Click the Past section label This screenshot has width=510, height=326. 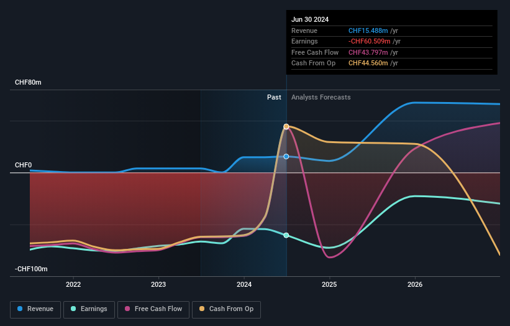click(274, 98)
